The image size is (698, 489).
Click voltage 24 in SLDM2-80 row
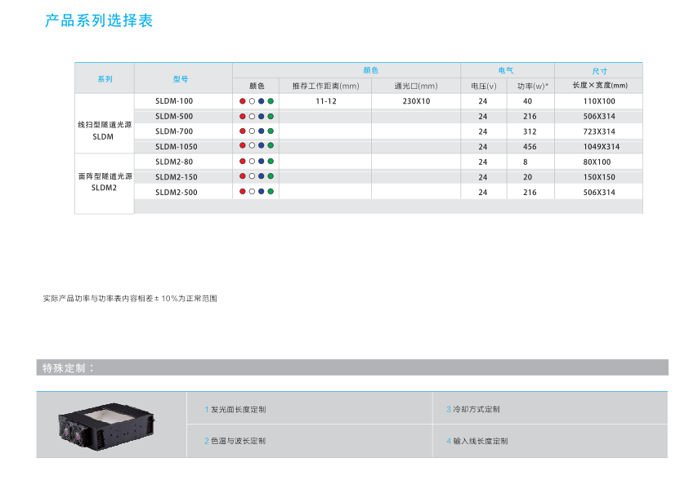(483, 162)
